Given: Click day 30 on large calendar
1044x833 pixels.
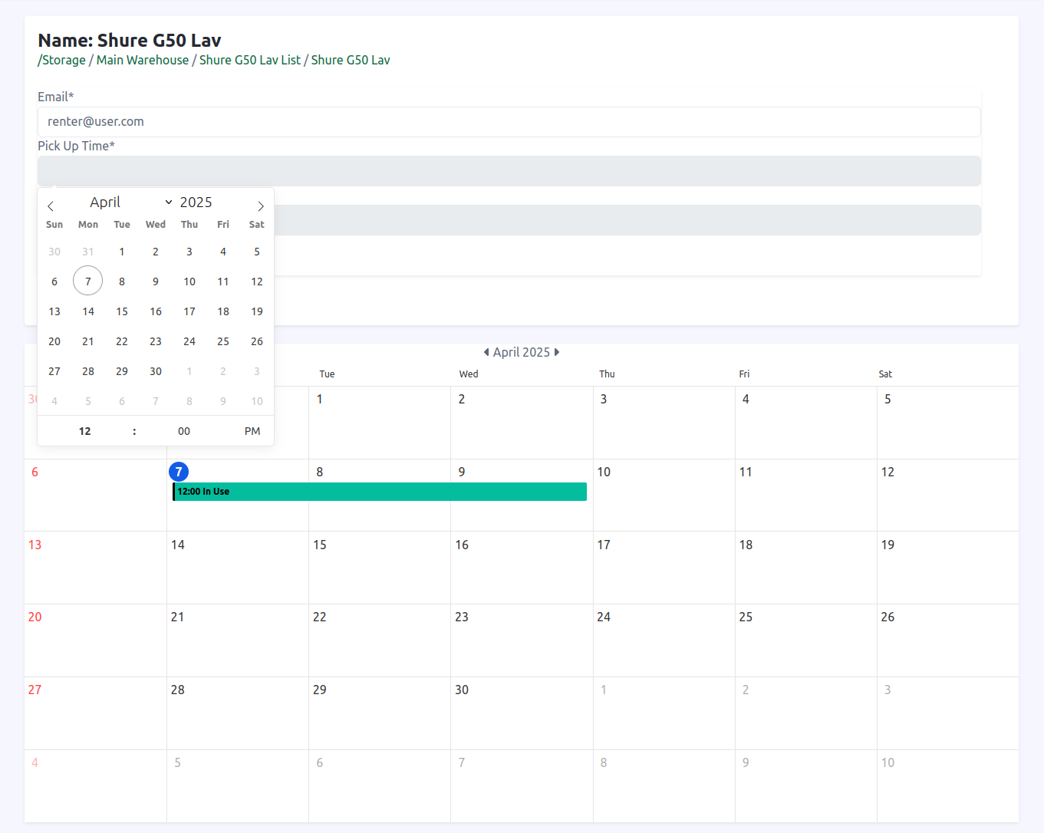Looking at the screenshot, I should click(462, 690).
